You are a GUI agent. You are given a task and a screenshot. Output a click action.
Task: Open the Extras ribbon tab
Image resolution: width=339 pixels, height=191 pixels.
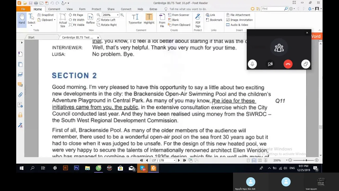coord(153,9)
